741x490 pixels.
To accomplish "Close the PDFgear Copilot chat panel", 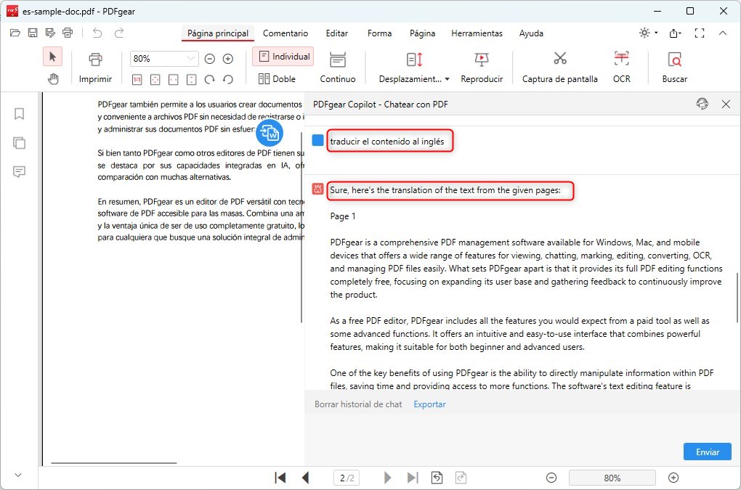I will (x=726, y=104).
